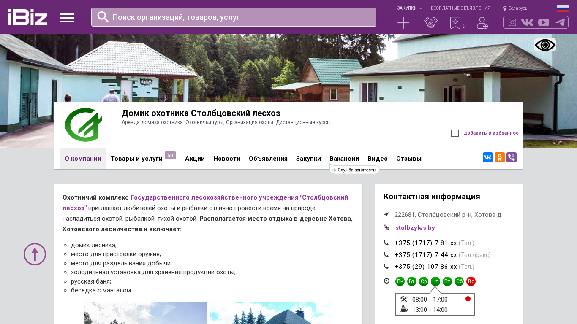Click phone icon beside 107 86 xx
The width and height of the screenshot is (577, 324).
point(386,267)
